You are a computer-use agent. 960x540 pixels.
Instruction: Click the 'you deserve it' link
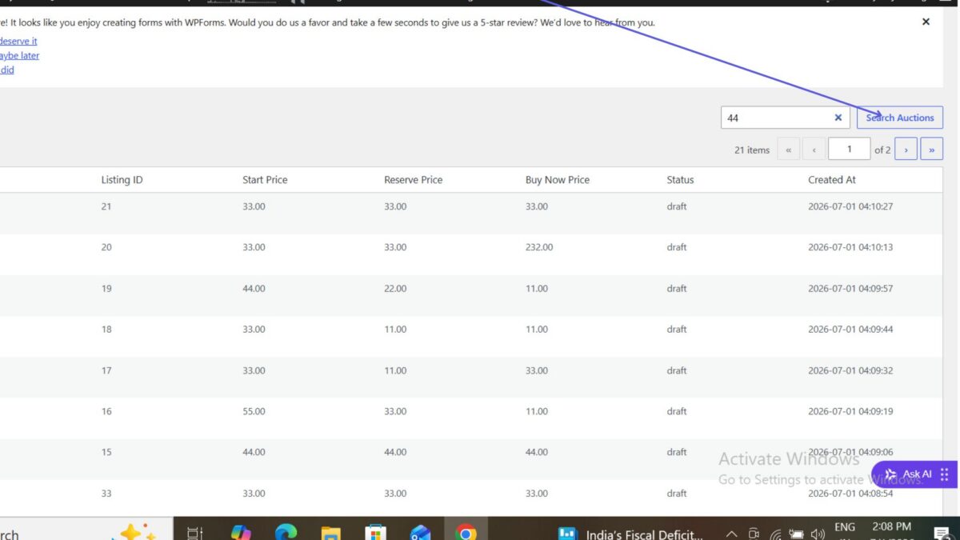click(18, 41)
